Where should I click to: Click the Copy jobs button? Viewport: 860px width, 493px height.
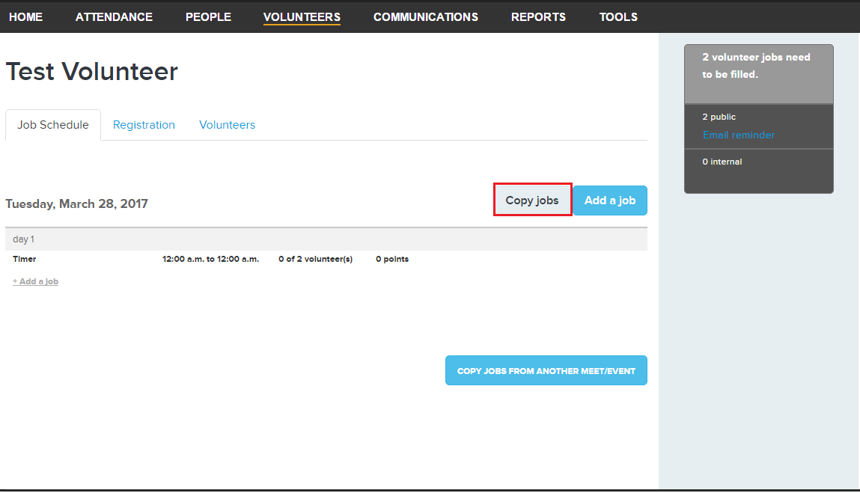533,200
